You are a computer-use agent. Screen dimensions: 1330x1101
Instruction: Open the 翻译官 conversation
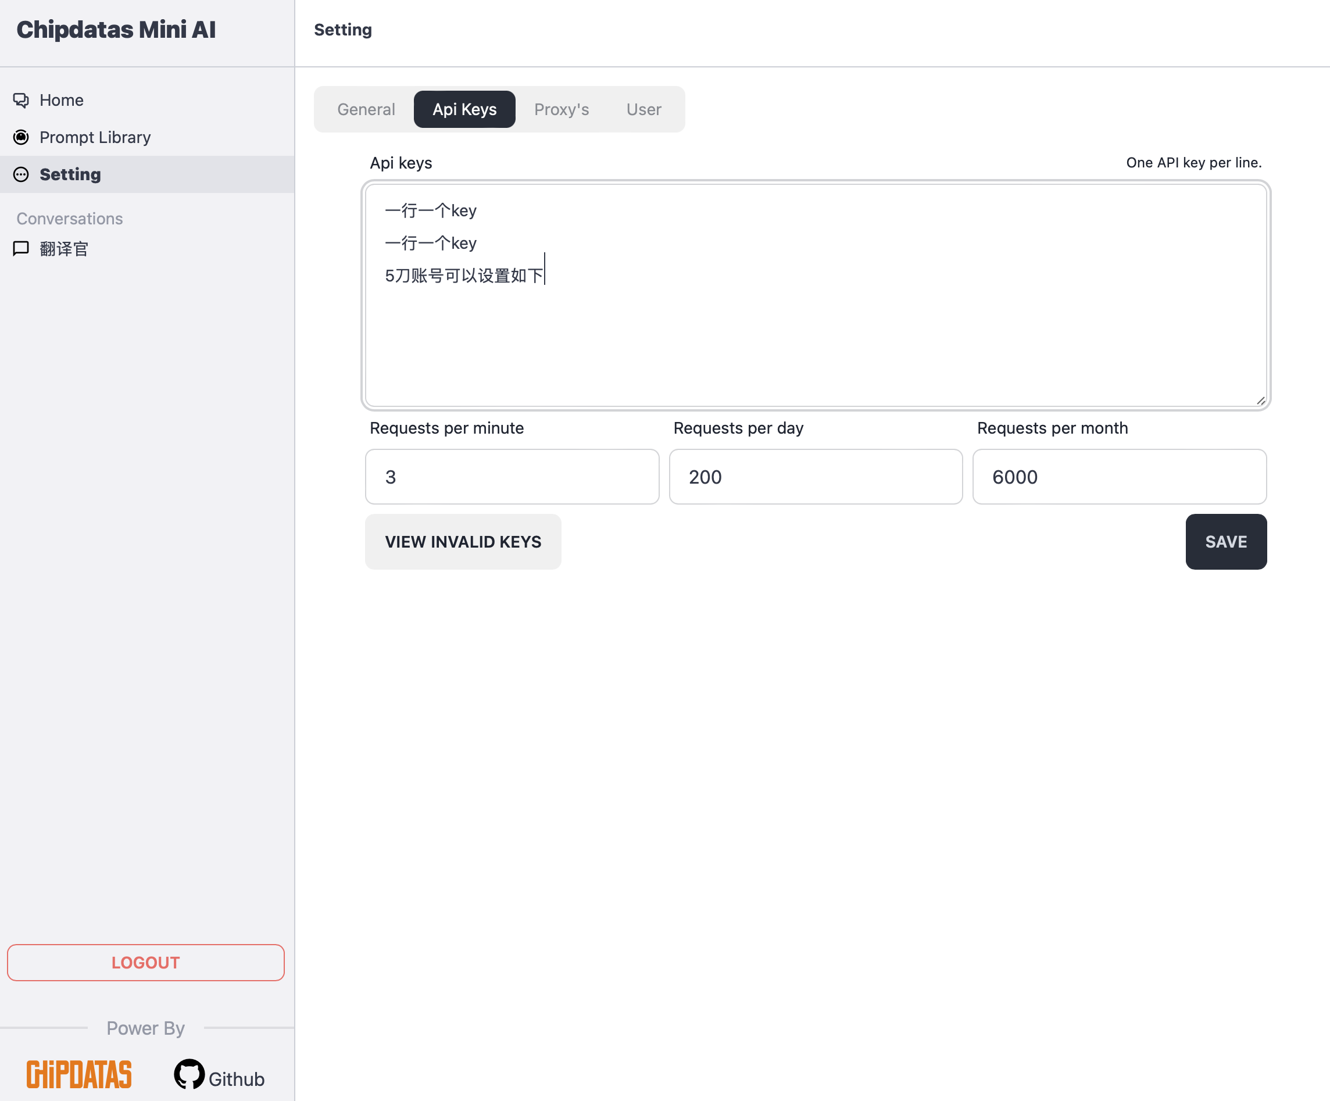64,249
